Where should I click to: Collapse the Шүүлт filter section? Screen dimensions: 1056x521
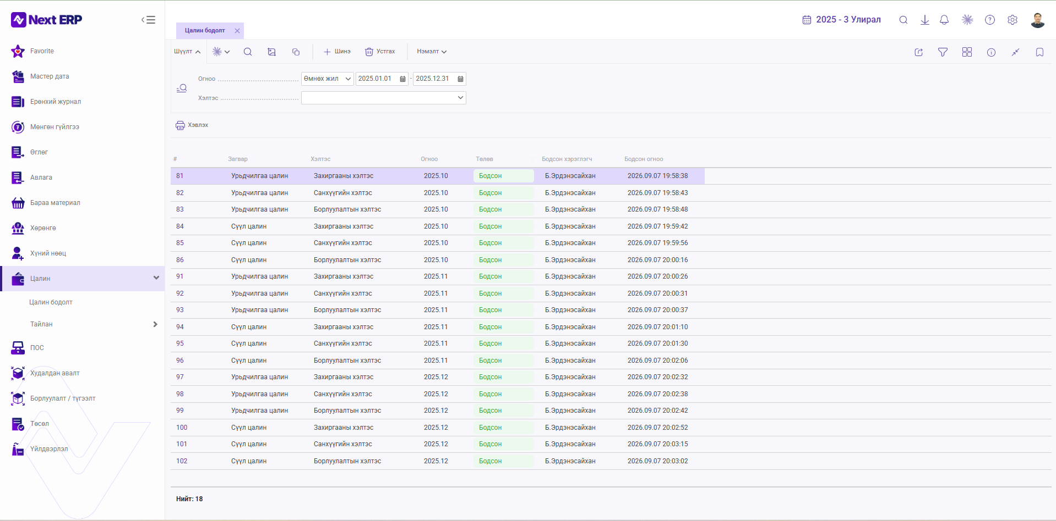point(187,52)
